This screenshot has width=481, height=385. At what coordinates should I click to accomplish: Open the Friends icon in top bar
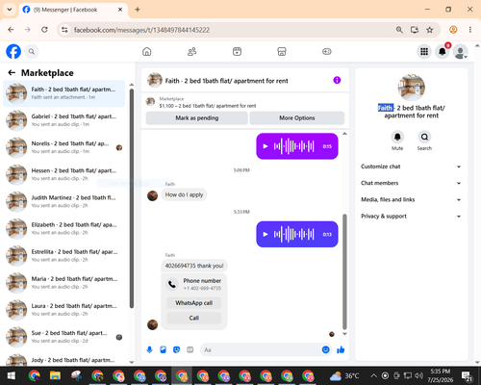point(191,51)
